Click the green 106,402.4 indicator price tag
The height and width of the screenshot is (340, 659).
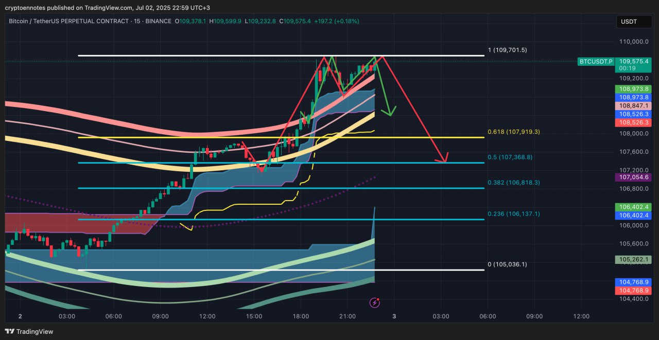click(634, 207)
